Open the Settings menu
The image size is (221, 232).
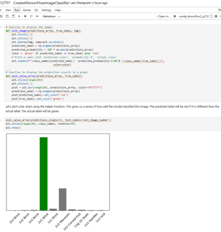tap(47, 10)
